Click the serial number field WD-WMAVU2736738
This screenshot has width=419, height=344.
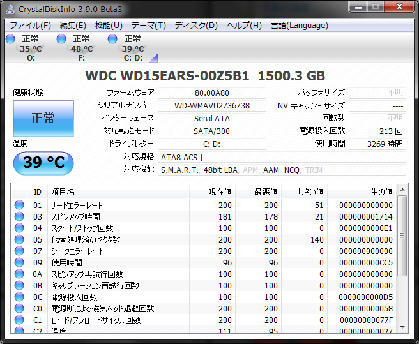(212, 106)
